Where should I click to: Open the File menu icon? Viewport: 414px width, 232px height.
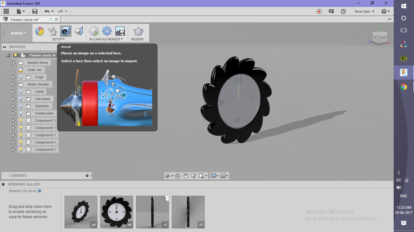[21, 11]
